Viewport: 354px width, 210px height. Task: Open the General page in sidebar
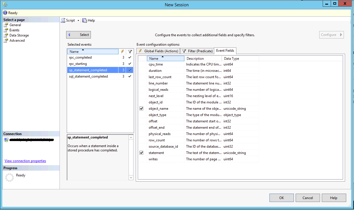coord(15,25)
